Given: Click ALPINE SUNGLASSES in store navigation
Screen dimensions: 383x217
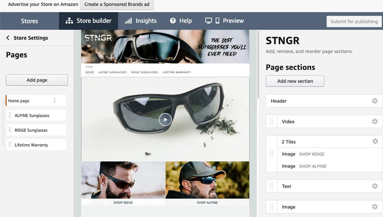Looking at the screenshot, I should coord(112,72).
